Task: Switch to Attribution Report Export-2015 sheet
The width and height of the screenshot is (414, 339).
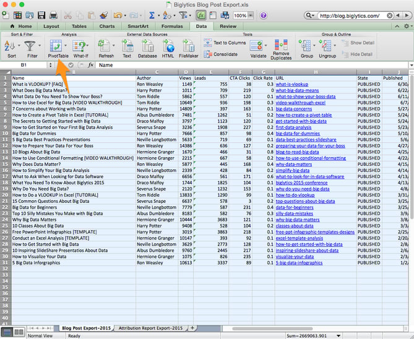Action: coord(150,328)
